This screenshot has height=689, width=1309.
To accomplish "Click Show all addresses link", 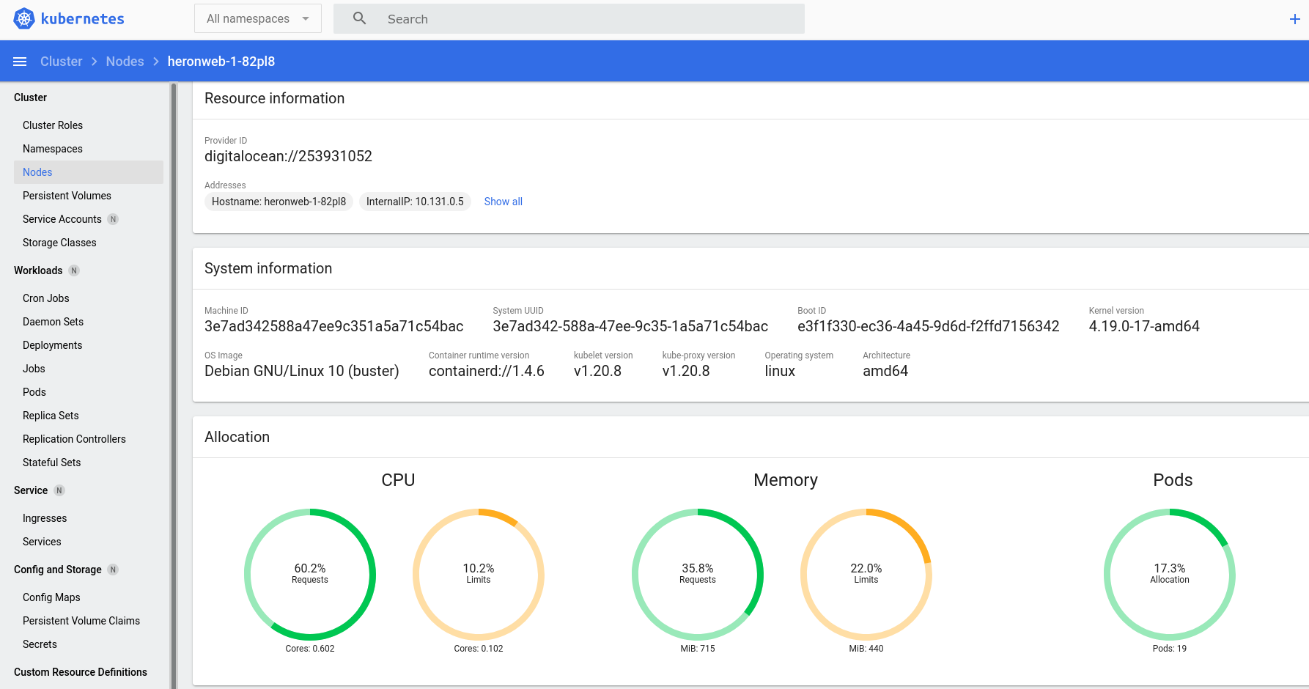I will coord(503,202).
